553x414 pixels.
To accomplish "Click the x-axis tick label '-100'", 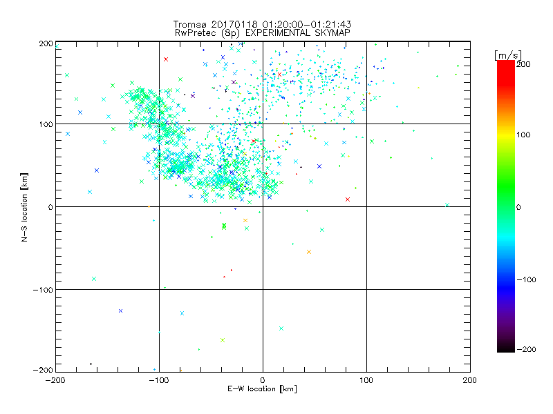I will coord(159,381).
